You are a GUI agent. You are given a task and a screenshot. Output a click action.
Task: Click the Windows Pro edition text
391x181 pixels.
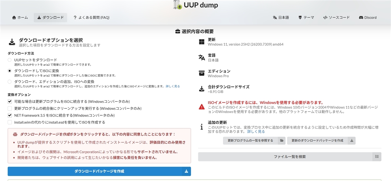[218, 76]
